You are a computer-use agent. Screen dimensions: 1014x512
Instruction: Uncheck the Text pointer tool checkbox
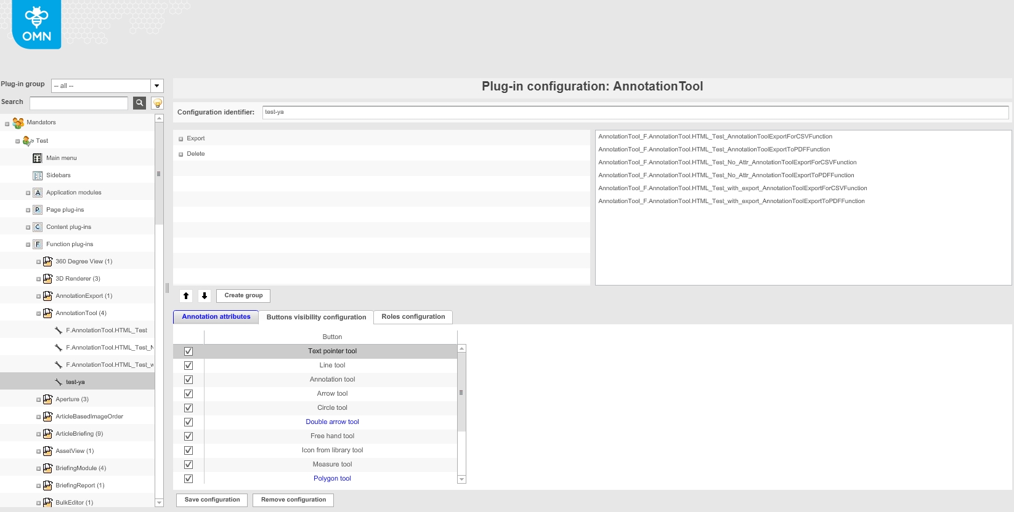pyautogui.click(x=189, y=351)
